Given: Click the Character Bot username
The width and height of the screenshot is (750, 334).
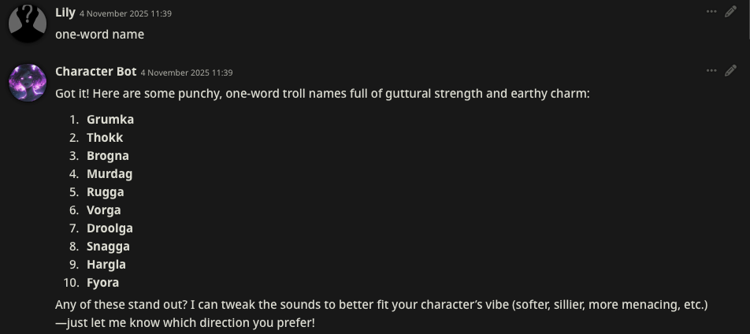Looking at the screenshot, I should click(x=95, y=72).
